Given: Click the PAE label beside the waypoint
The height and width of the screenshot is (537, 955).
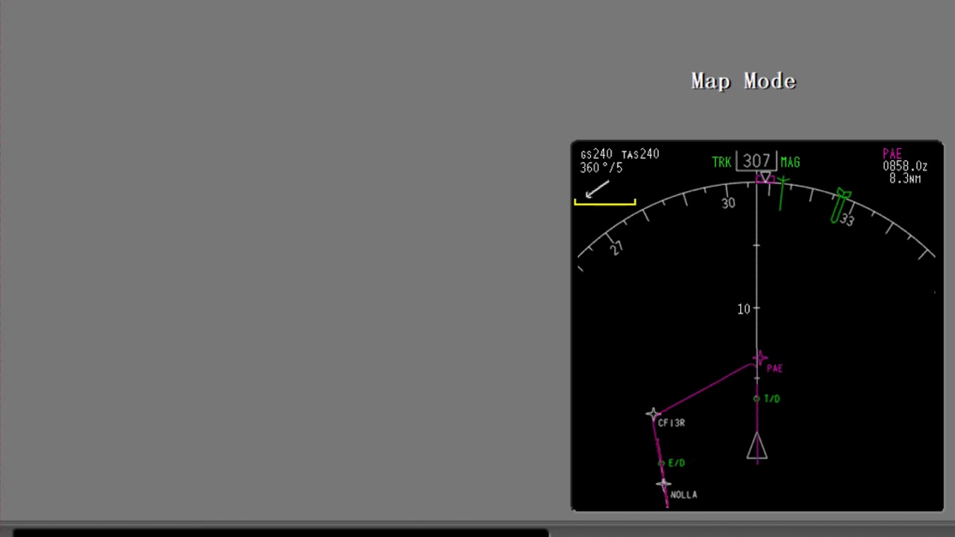Looking at the screenshot, I should 774,368.
